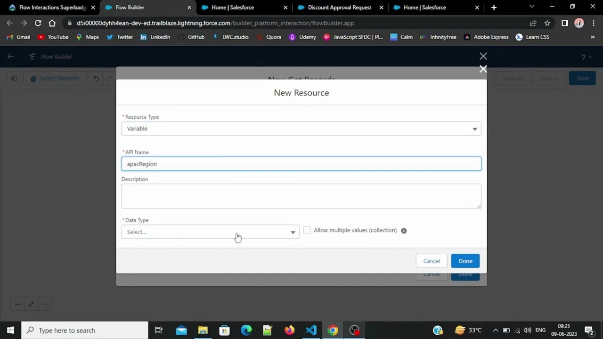Image resolution: width=603 pixels, height=339 pixels.
Task: Bookmark this page with star icon
Action: coord(547,23)
